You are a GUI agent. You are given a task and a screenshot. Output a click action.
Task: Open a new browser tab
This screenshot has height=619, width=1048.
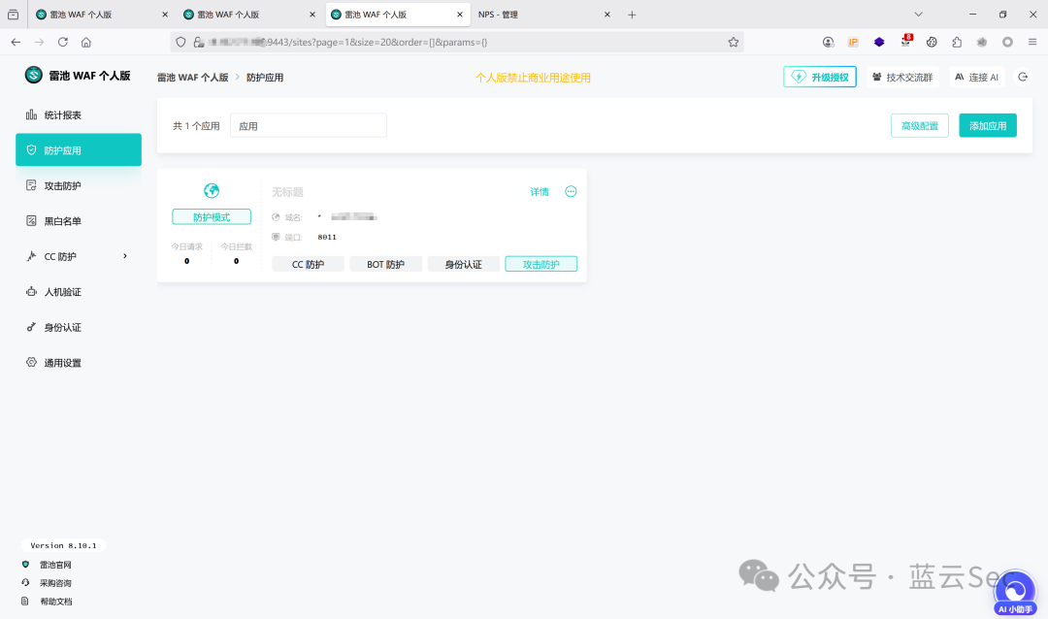point(632,14)
